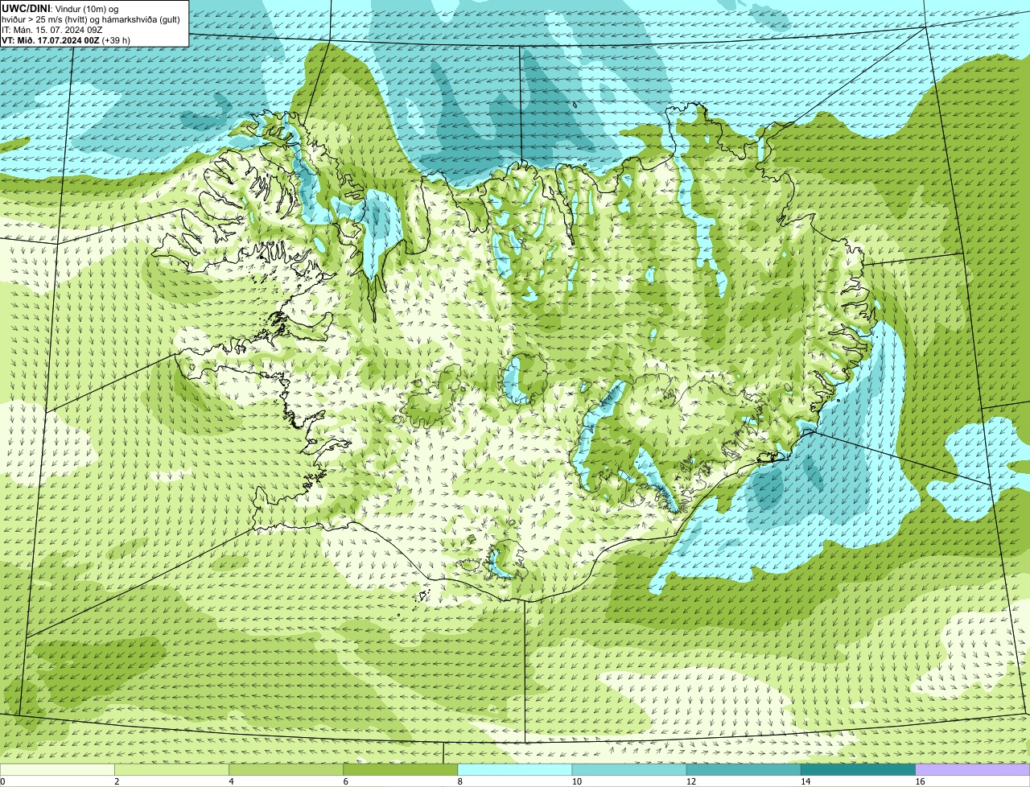
Task: Click the 0–2 m/s palest legend swatch
Action: tap(57, 770)
